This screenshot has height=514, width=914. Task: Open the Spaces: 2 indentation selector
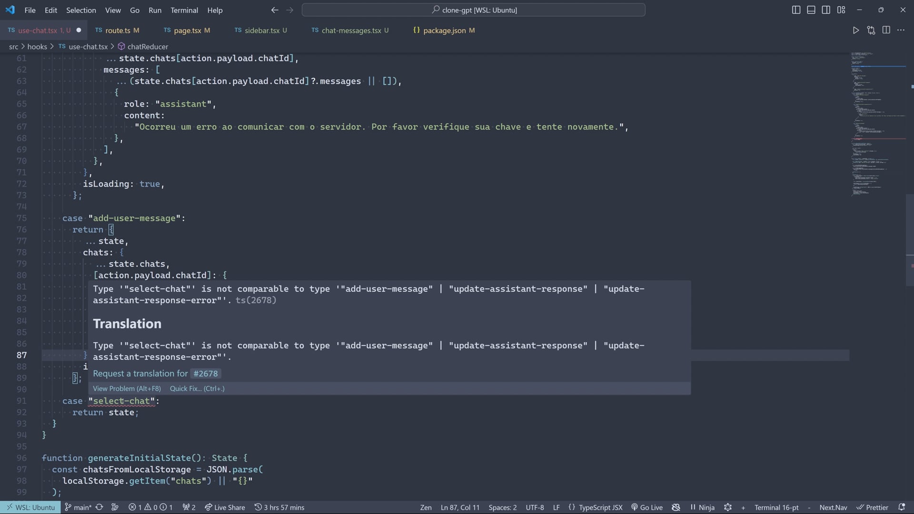point(502,507)
